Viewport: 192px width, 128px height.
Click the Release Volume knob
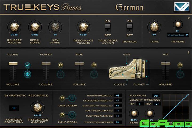tap(14, 27)
